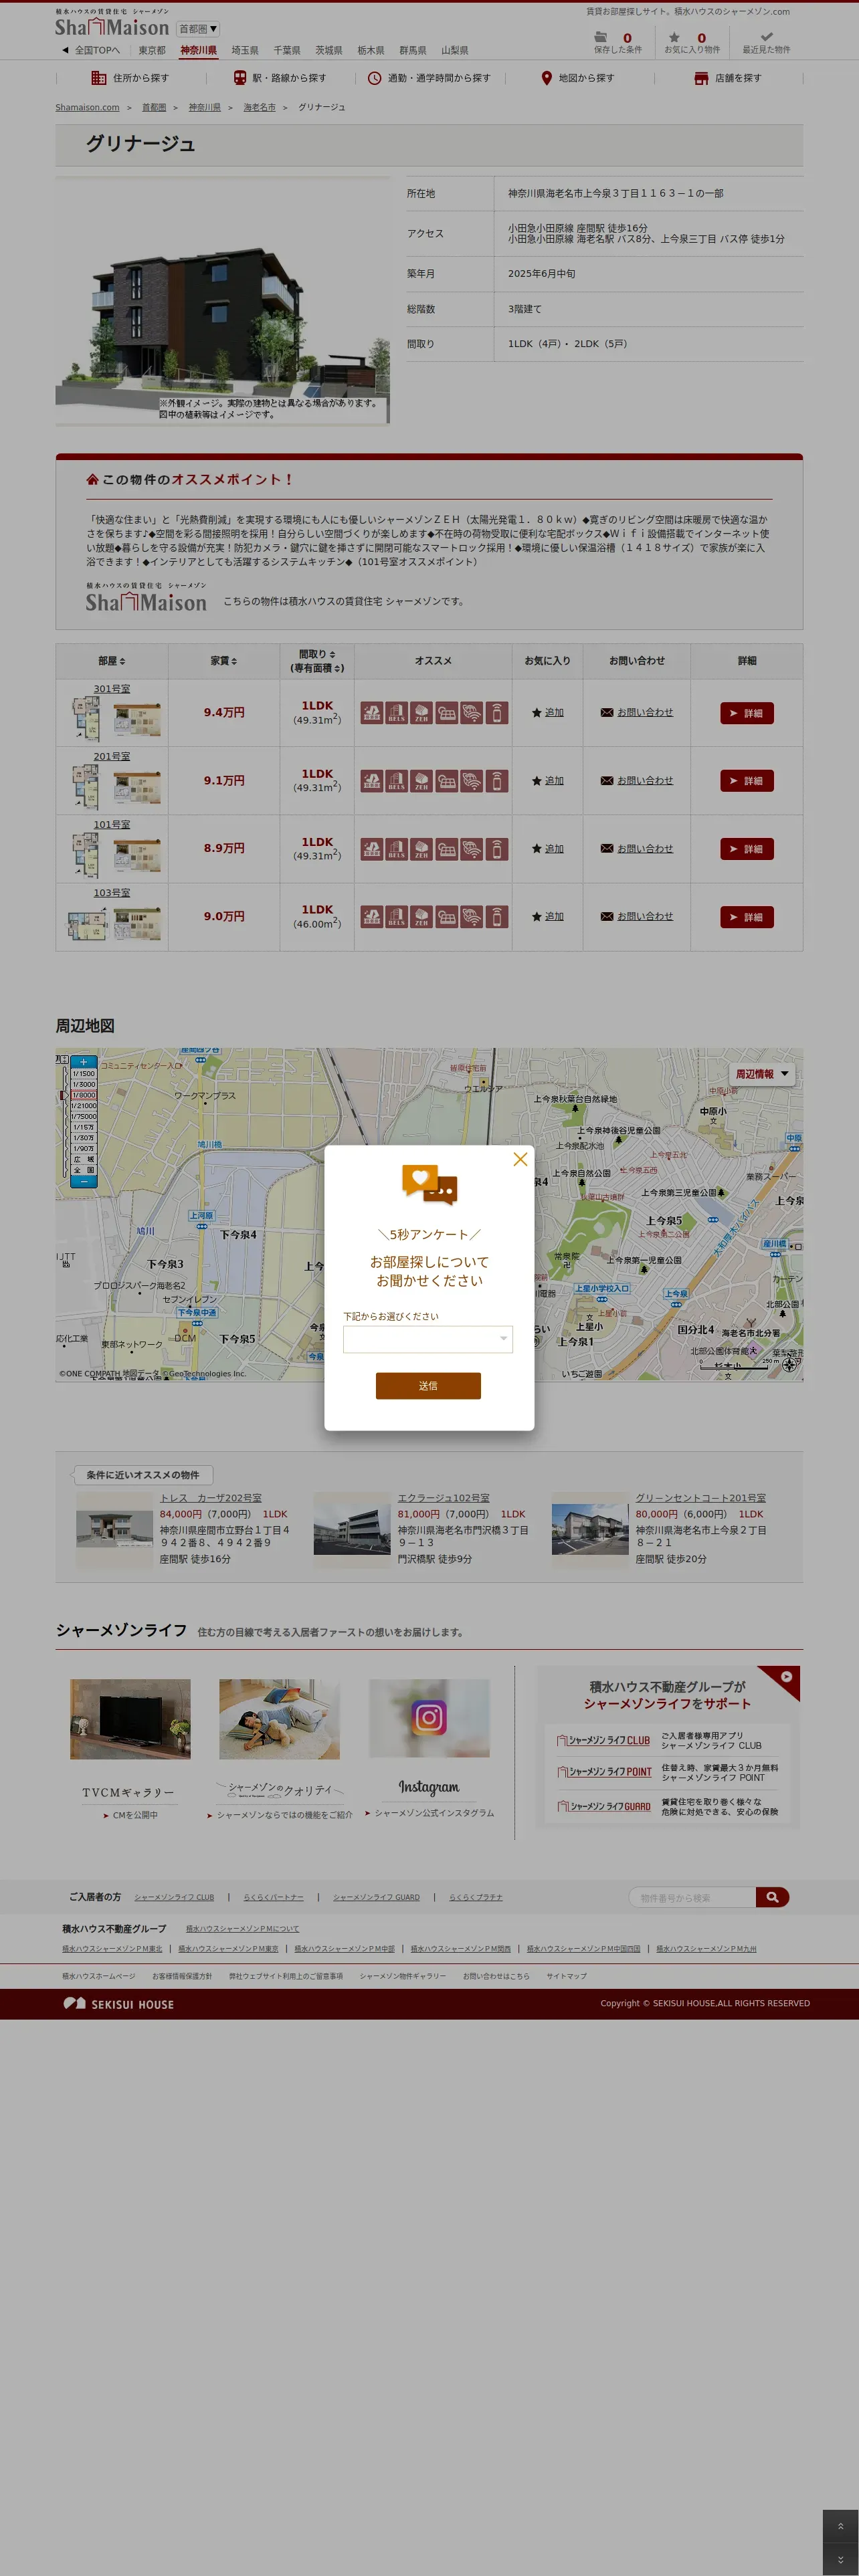Screen dimensions: 859x2576
Task: Click the first feature icon in 201号室 row
Action: pyautogui.click(x=372, y=781)
